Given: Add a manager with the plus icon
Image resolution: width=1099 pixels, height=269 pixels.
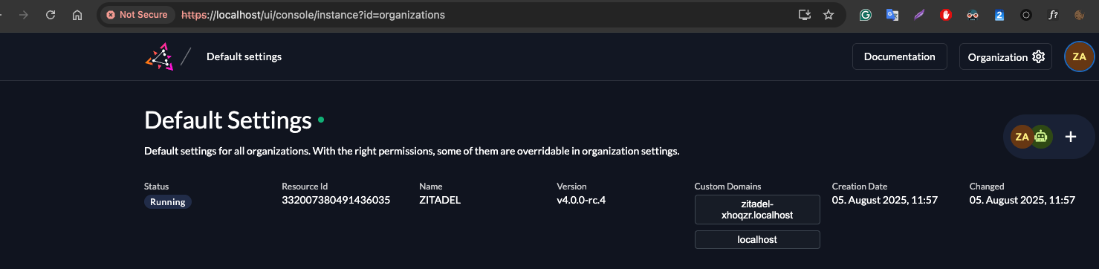Looking at the screenshot, I should [1071, 137].
